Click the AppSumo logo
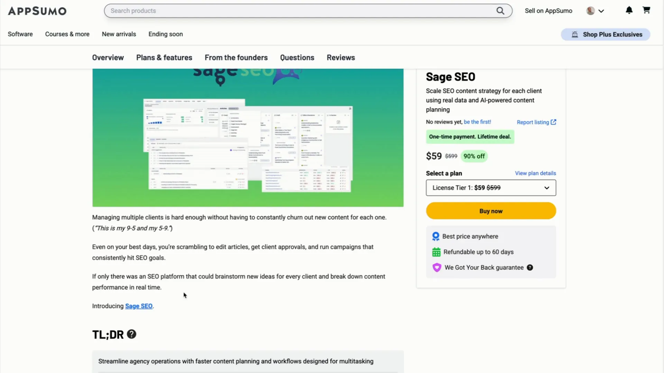This screenshot has height=373, width=664. pos(37,11)
